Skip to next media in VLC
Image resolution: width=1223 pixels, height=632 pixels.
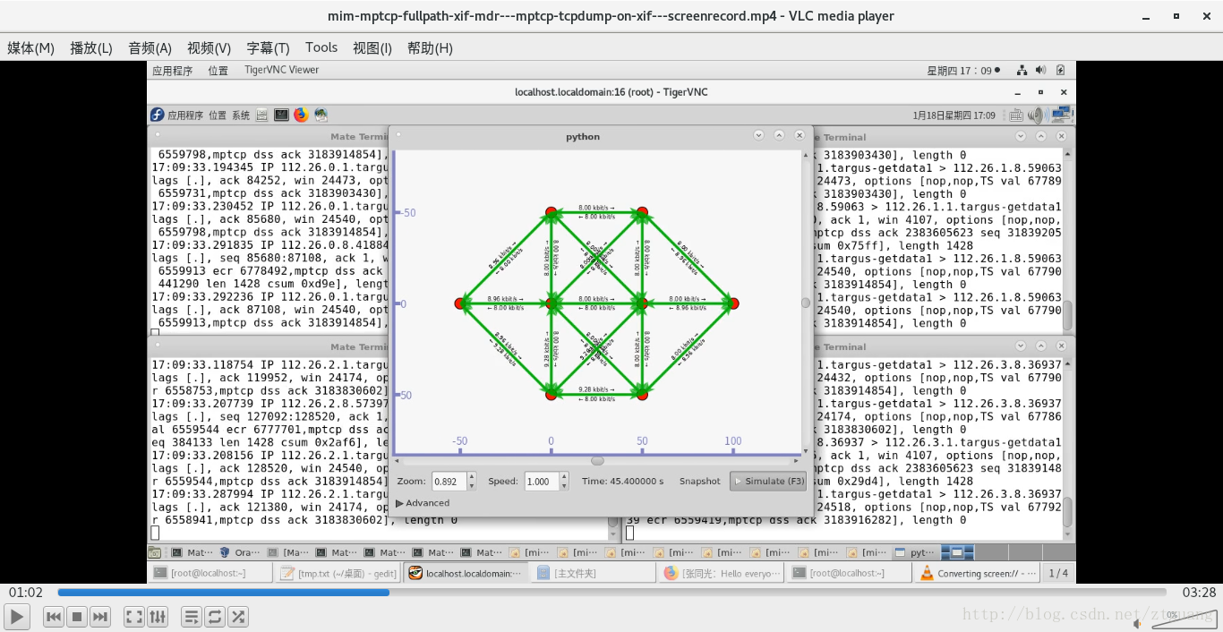point(100,616)
